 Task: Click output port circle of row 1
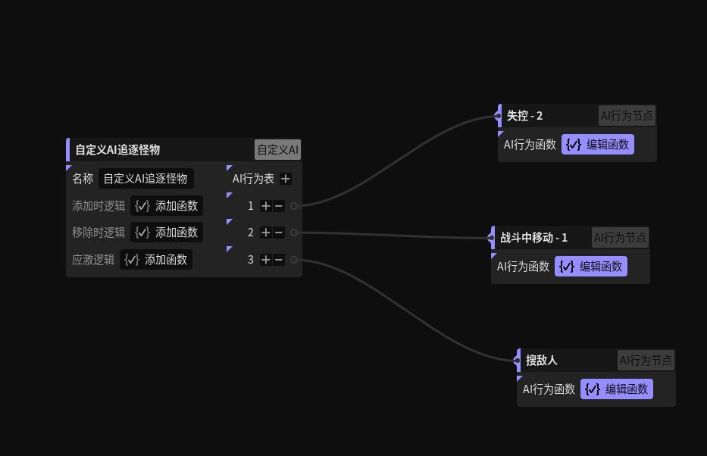tap(294, 206)
